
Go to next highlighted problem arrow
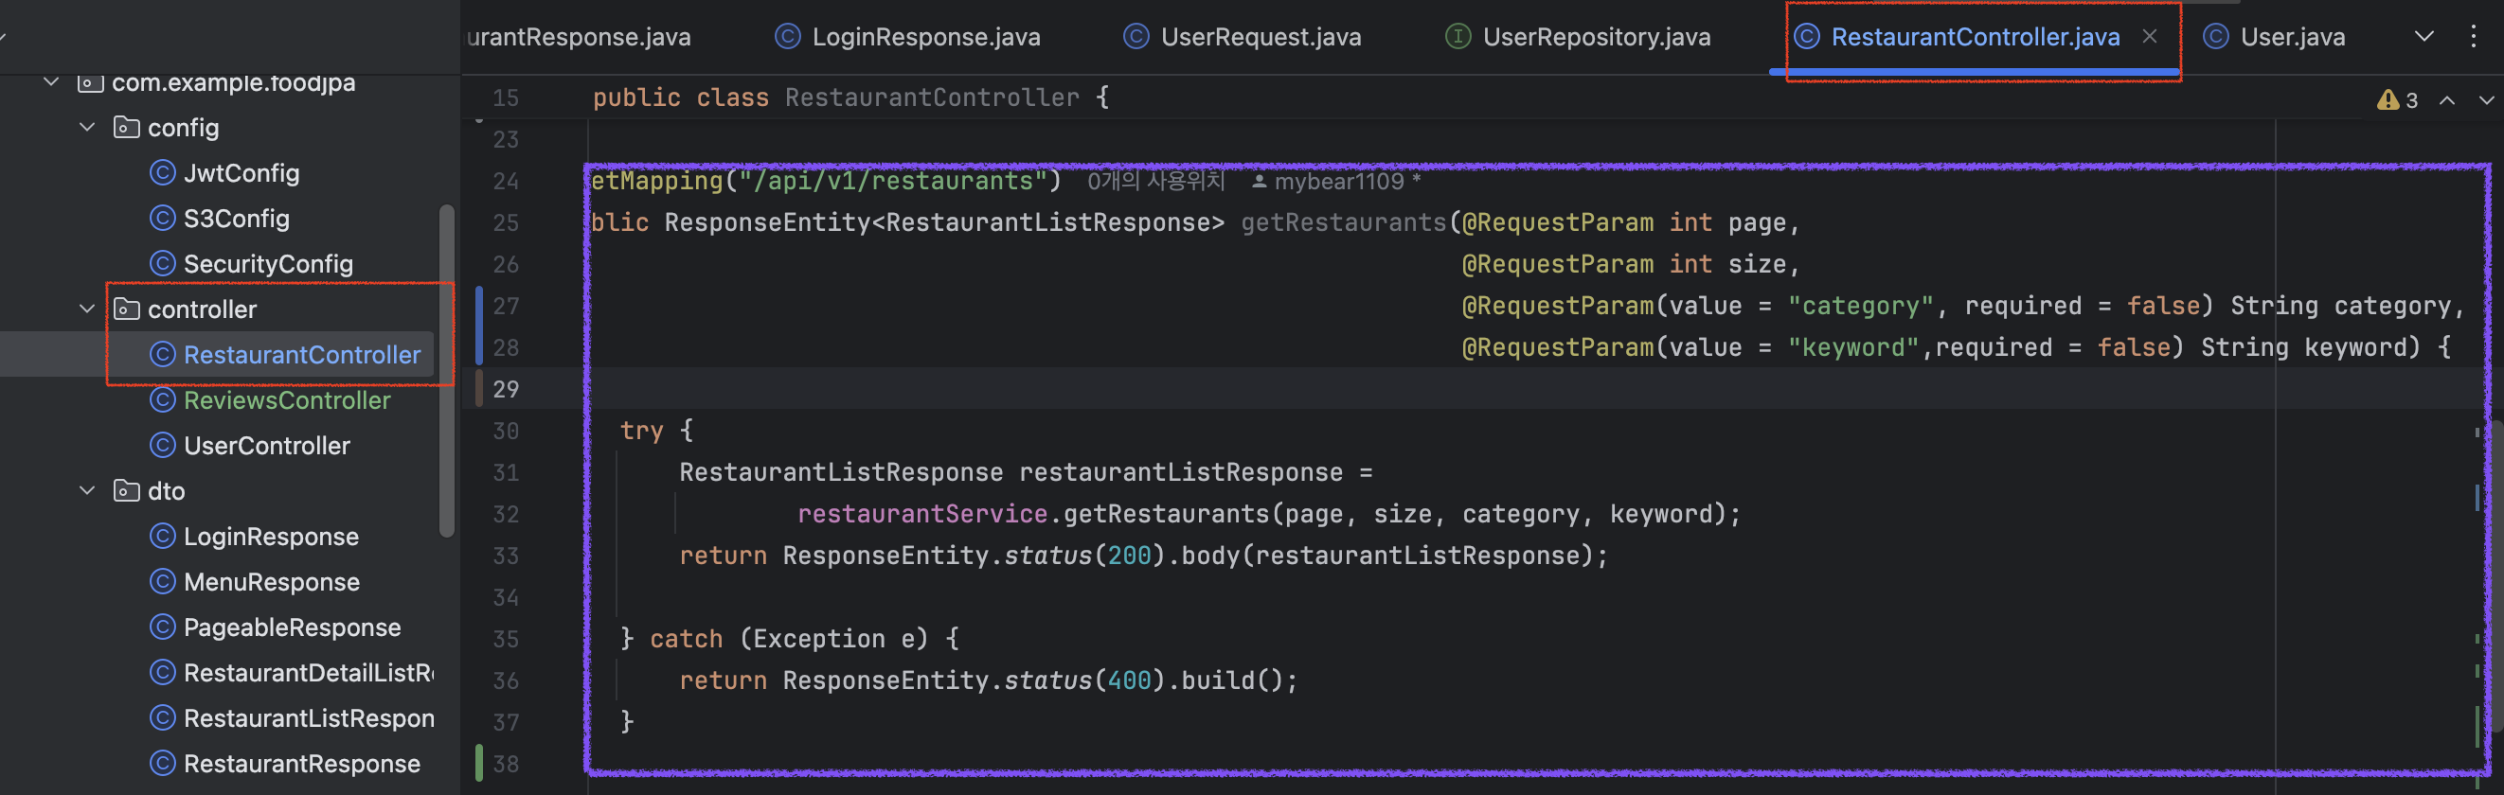[x=2487, y=100]
